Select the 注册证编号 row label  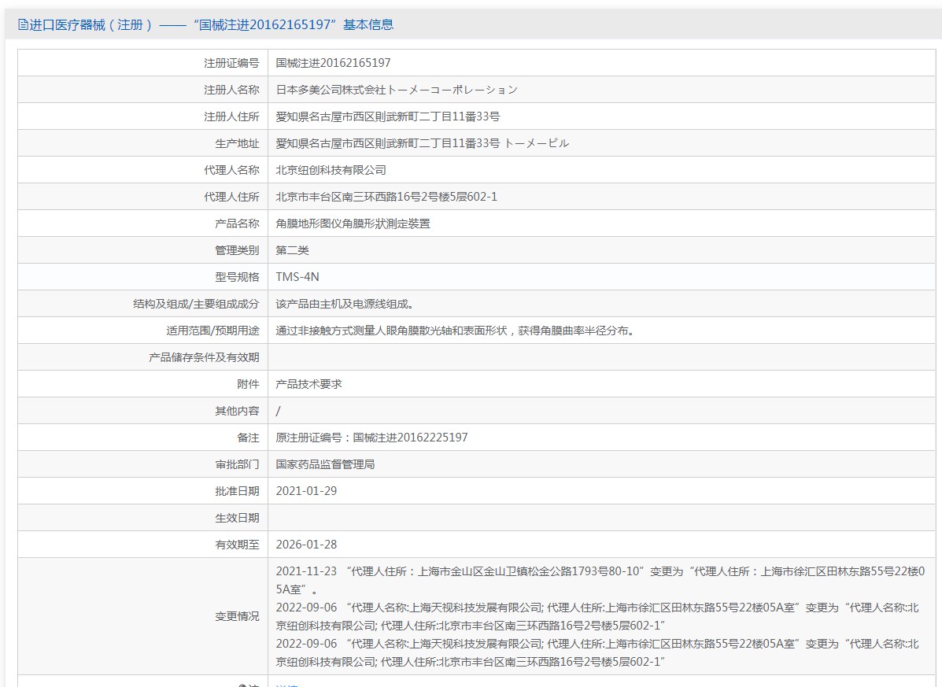click(x=231, y=63)
